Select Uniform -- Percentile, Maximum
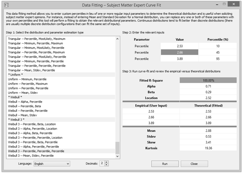Viewport: 244px width, 173px height. [x=61, y=84]
